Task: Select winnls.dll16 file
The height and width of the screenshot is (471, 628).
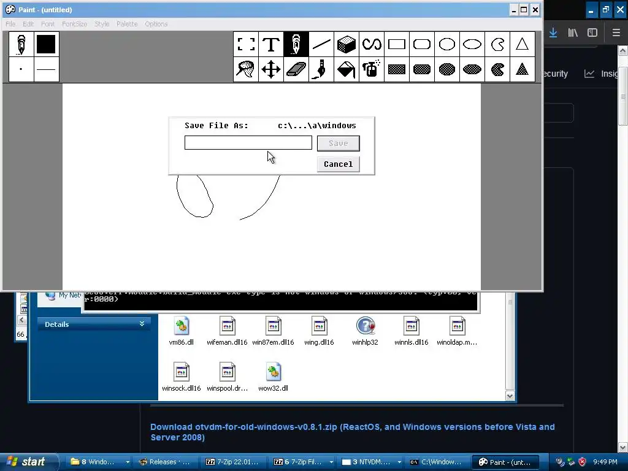Action: (412, 332)
